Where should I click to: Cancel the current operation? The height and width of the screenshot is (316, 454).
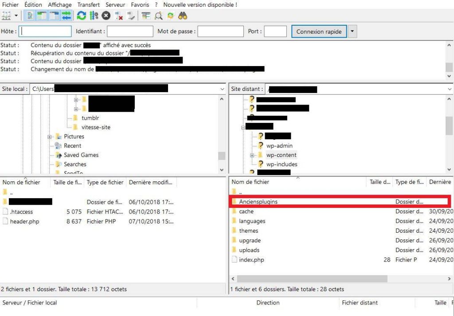[x=106, y=16]
